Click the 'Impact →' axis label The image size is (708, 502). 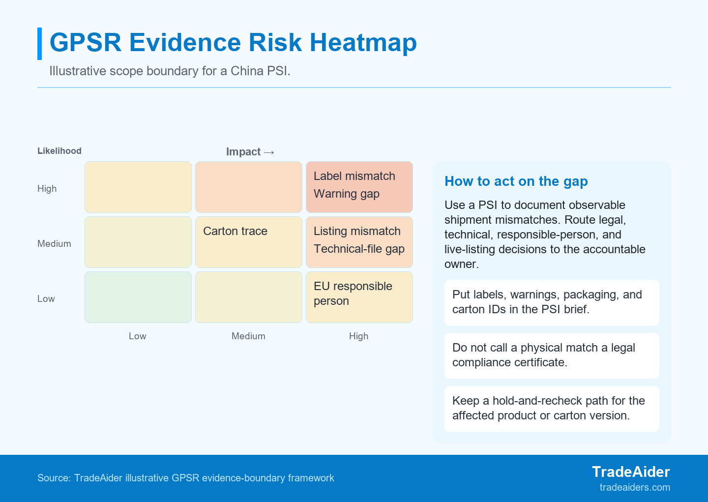point(250,151)
